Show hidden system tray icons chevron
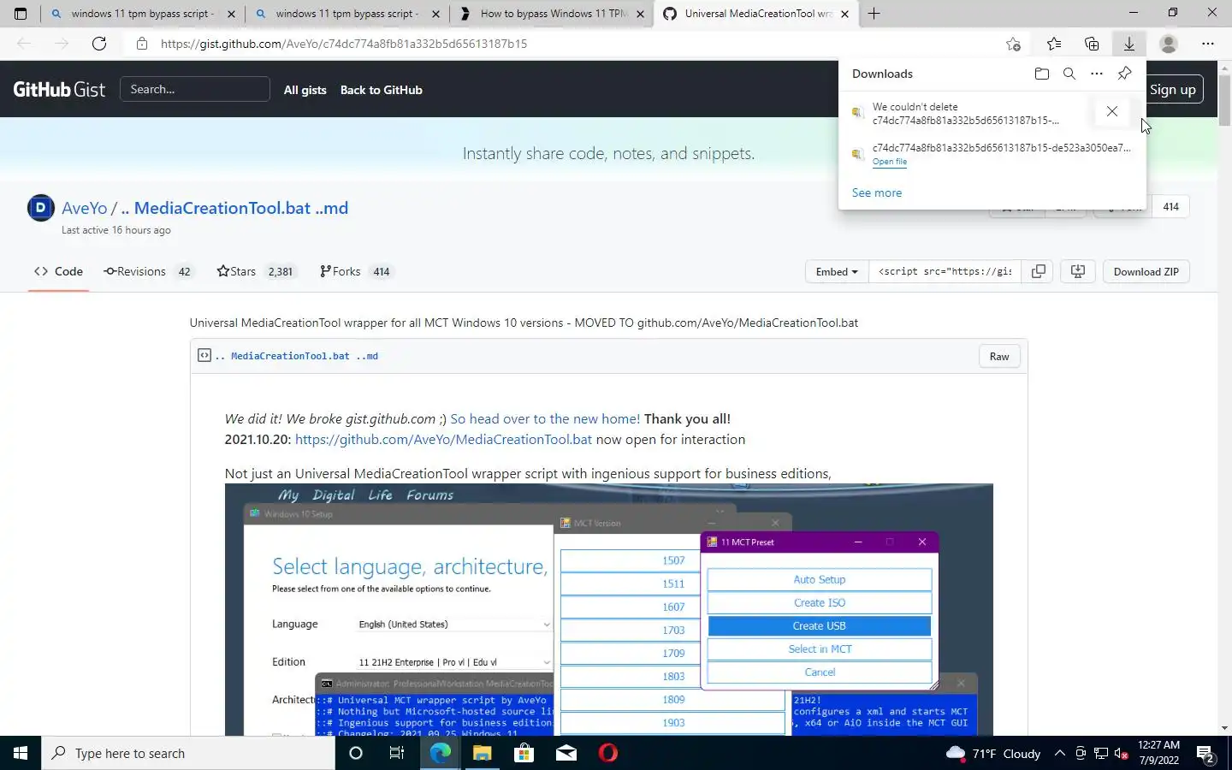The image size is (1232, 770). coord(1059,753)
